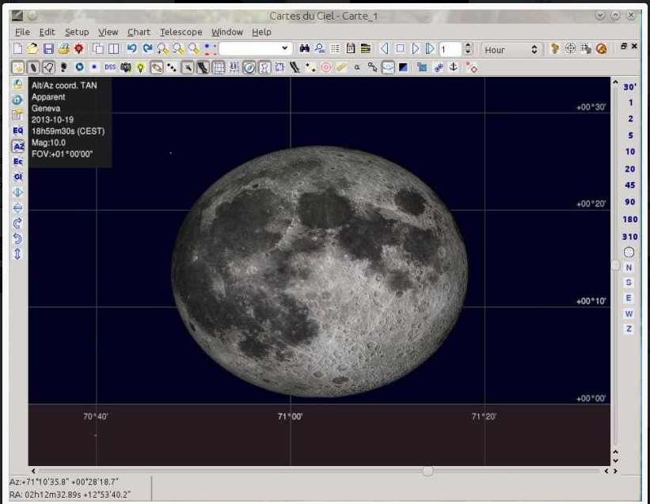Click the tile windows side-by-side icon

113,48
